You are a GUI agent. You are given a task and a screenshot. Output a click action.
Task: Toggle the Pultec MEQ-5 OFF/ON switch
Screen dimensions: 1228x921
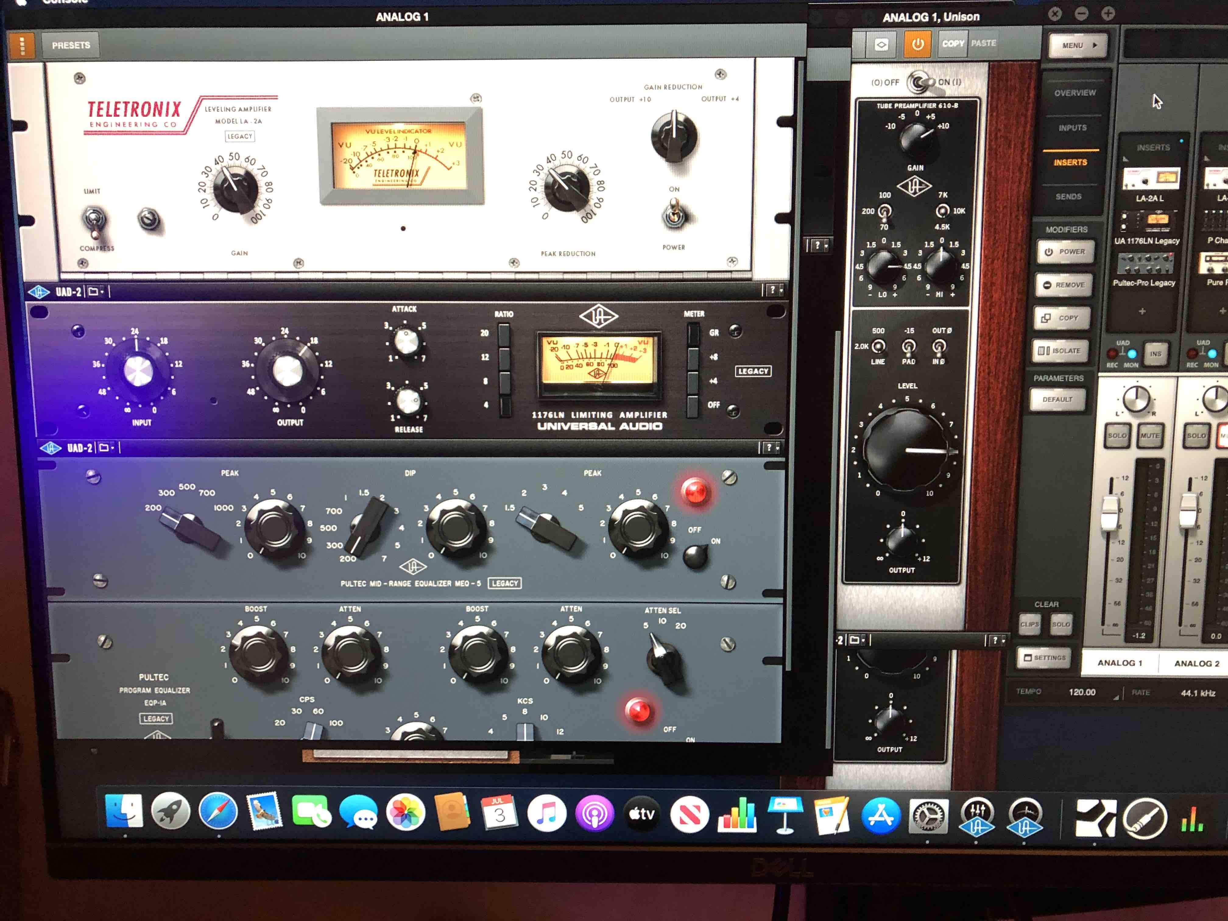point(695,555)
